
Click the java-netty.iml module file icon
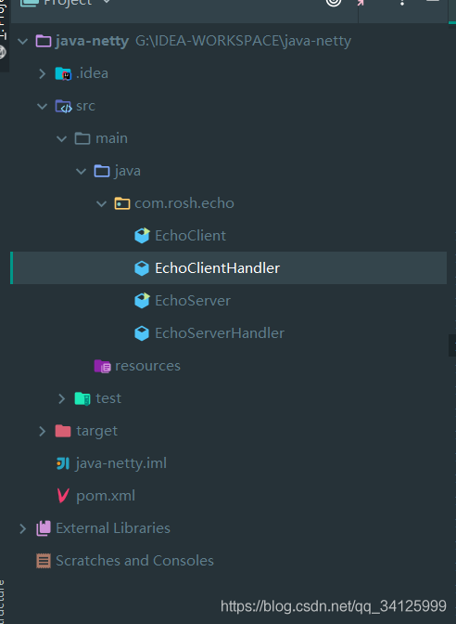[x=63, y=463]
